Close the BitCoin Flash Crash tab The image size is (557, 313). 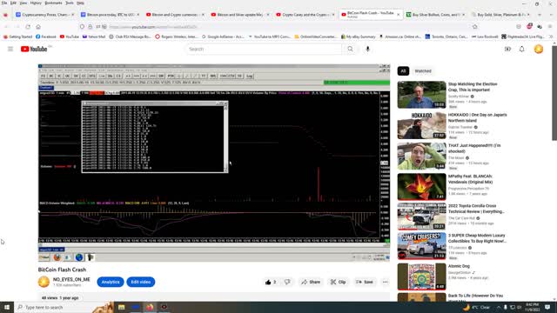[x=399, y=15]
